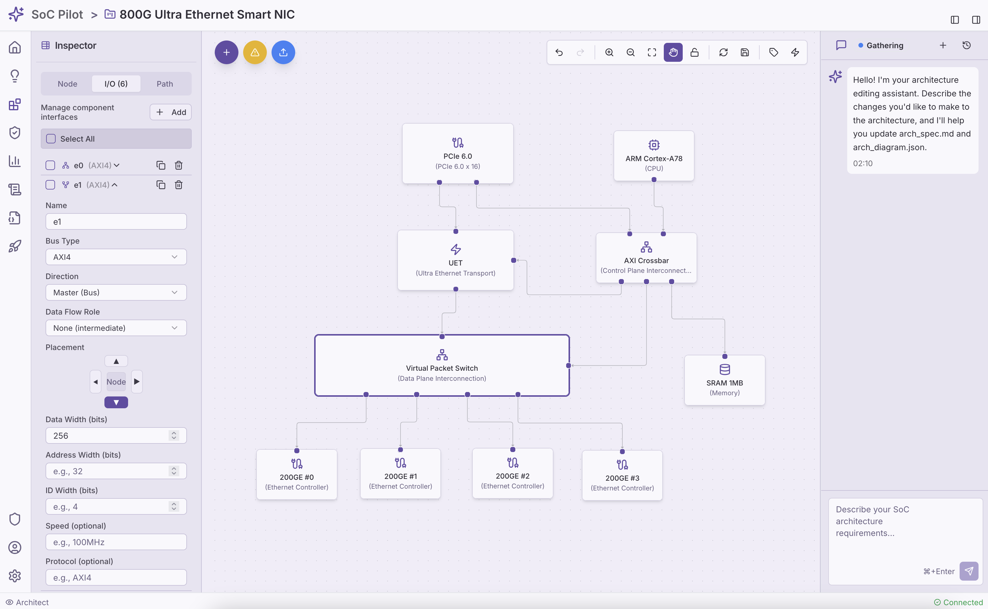
Task: Click the lock canvas icon
Action: pos(694,52)
